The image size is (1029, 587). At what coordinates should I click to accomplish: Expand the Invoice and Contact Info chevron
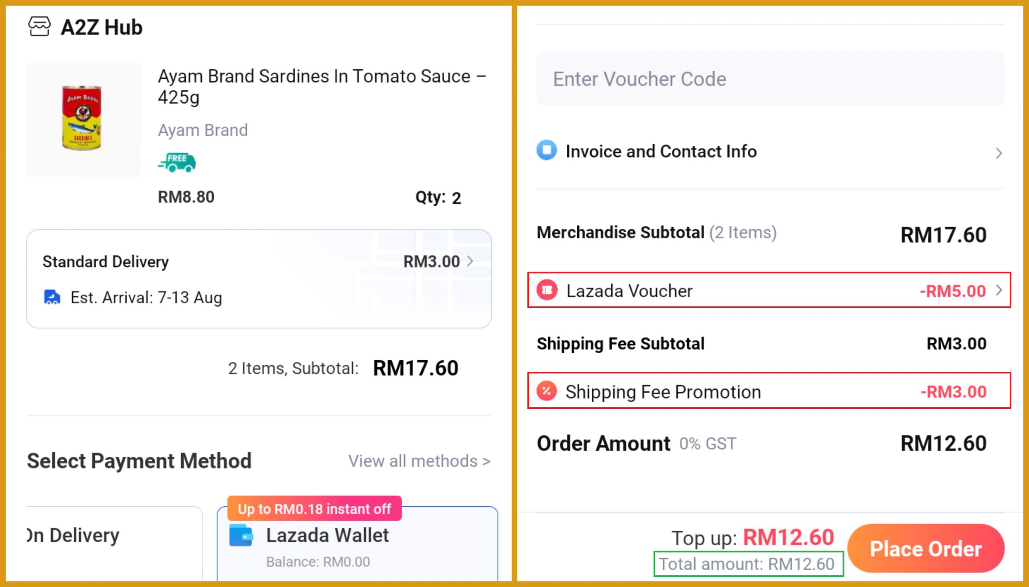click(999, 153)
